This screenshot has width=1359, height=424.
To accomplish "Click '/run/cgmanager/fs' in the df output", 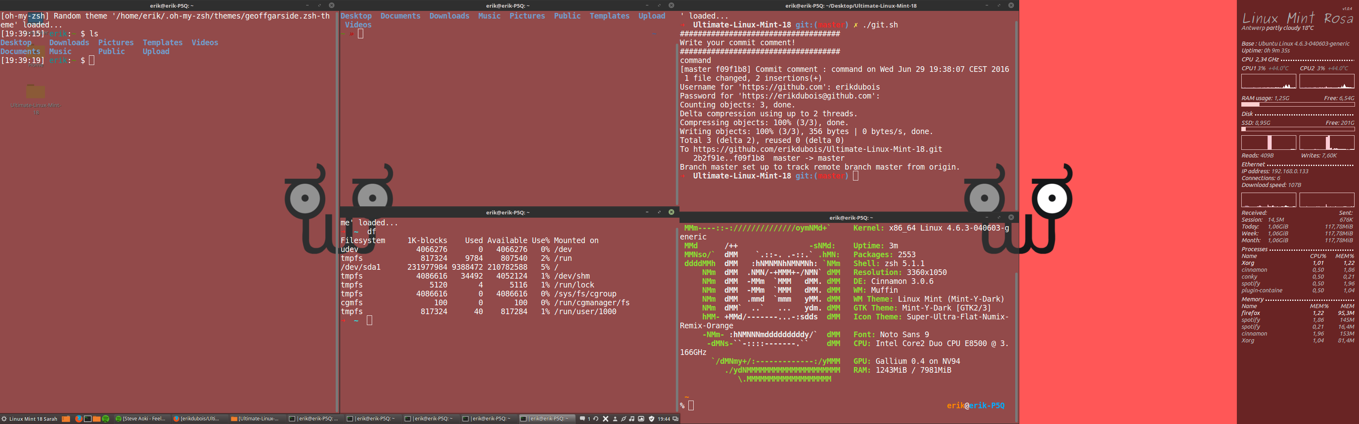I will (592, 302).
